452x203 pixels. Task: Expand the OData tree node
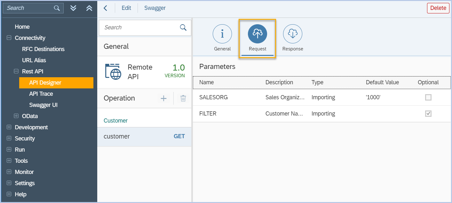click(16, 116)
